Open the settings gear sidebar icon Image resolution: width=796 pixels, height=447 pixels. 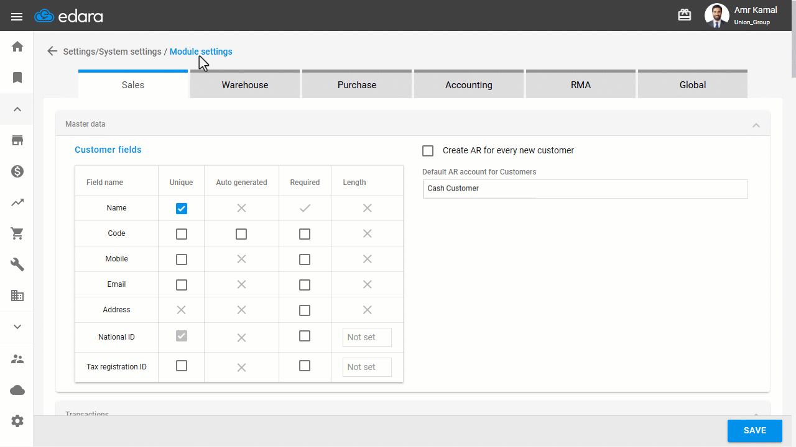(x=17, y=421)
